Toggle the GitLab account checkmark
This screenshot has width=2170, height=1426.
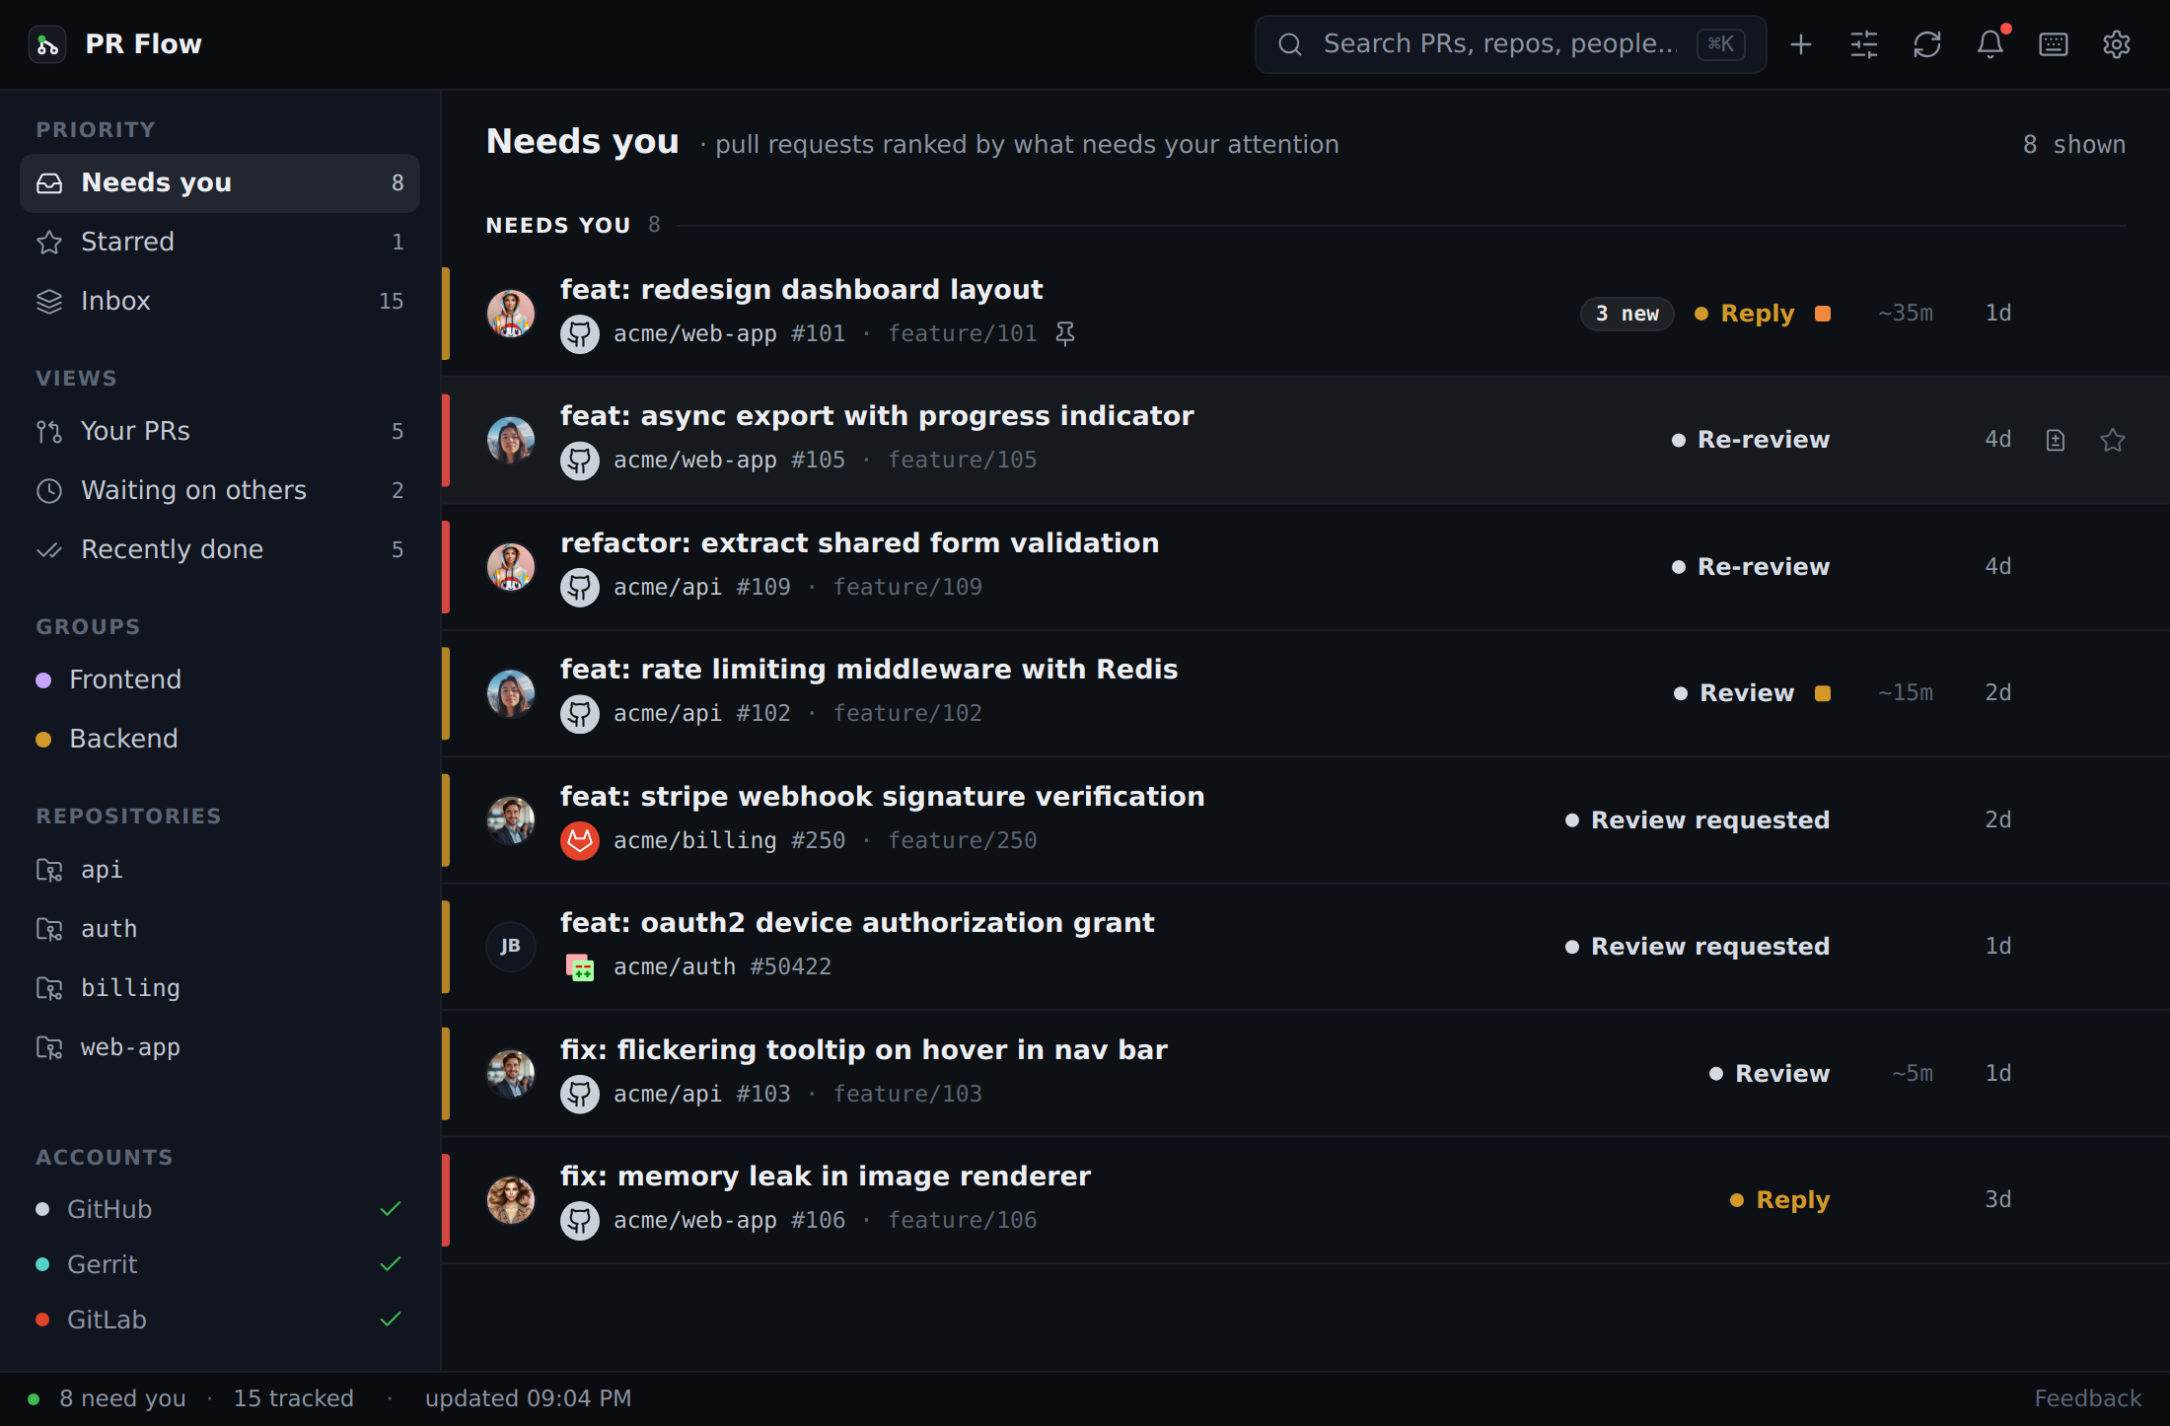[391, 1319]
